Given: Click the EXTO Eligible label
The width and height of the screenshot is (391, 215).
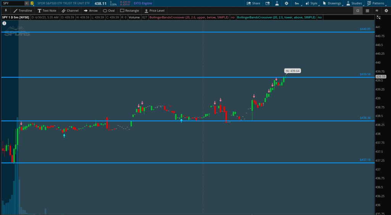Looking at the screenshot, I should (143, 3).
